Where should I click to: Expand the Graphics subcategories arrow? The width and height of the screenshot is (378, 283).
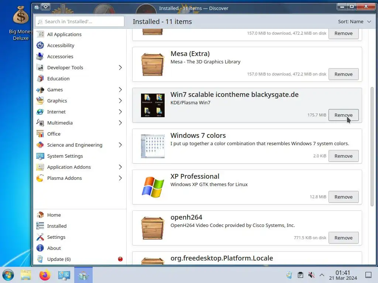coord(120,101)
